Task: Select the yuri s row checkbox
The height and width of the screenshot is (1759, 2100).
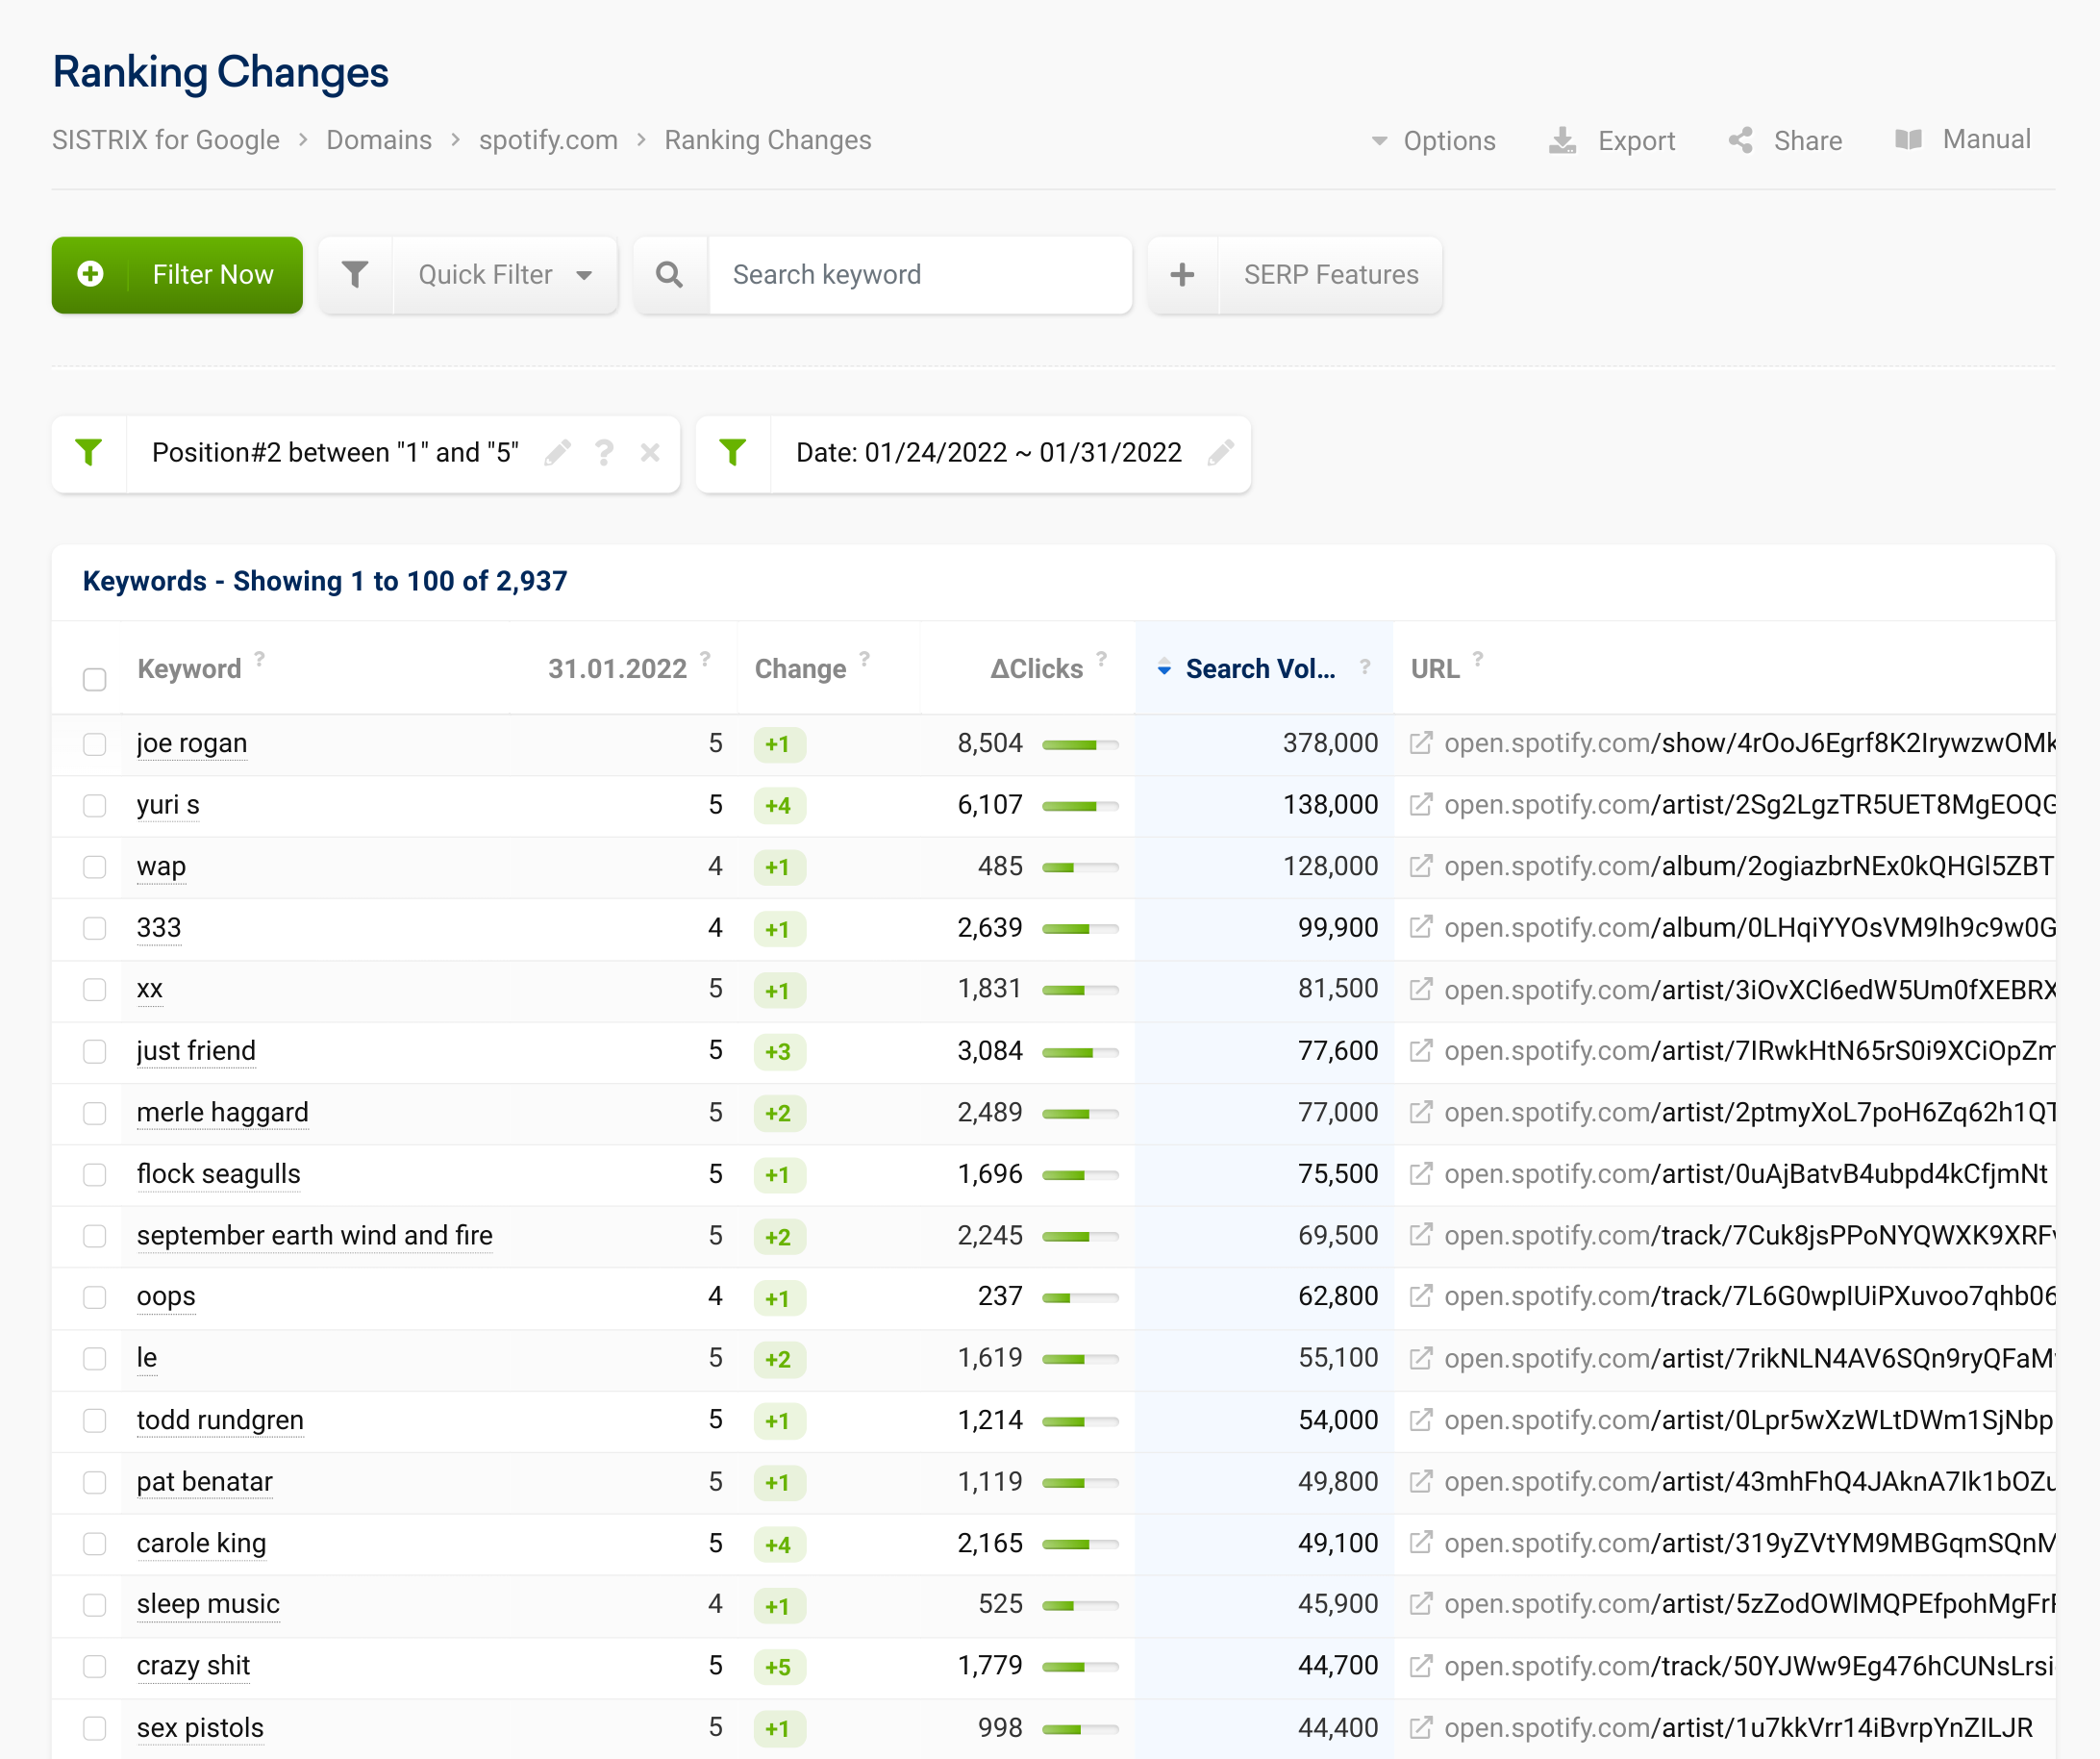Action: click(x=95, y=806)
